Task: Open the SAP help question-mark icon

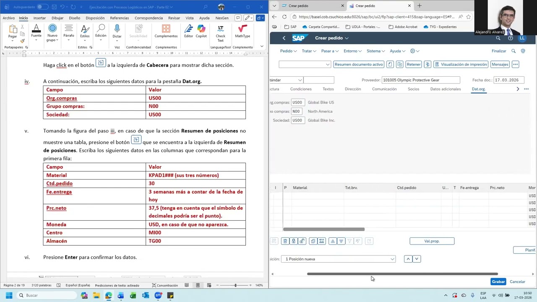Action: pyautogui.click(x=510, y=38)
